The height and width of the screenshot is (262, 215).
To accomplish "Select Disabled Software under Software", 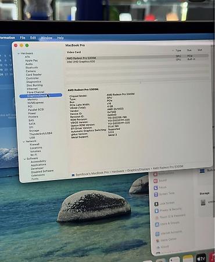I will pos(42,172).
